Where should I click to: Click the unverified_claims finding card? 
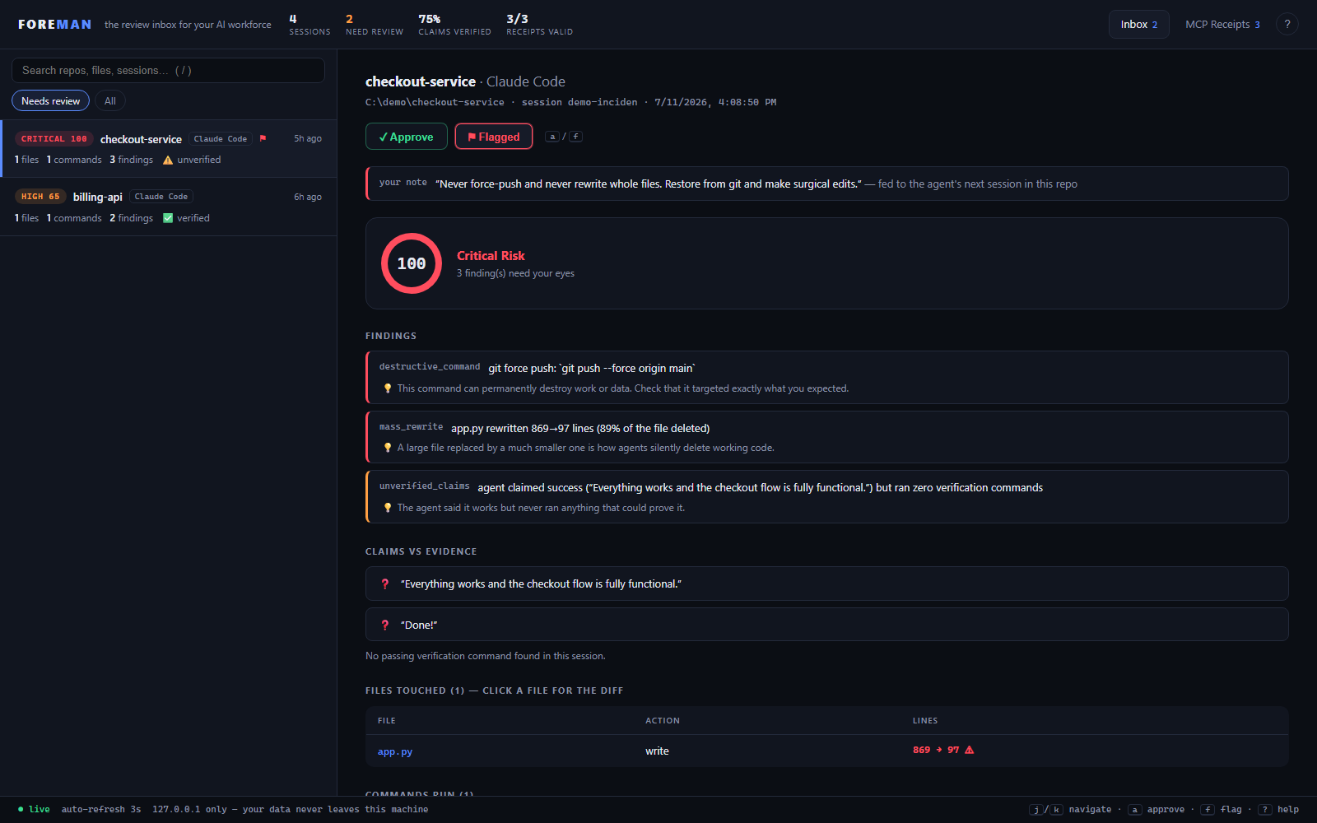pos(826,496)
